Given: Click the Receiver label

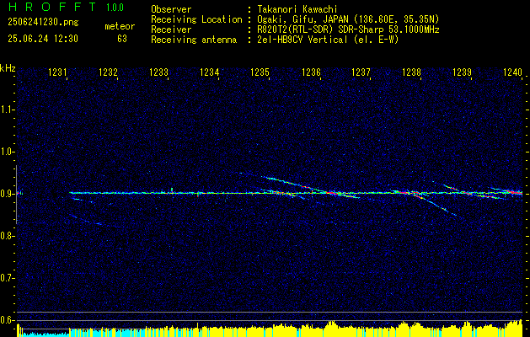Looking at the screenshot, I should (171, 29).
